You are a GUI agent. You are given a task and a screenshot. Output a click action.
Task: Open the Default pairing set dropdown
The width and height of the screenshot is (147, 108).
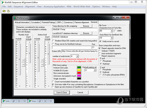tap(95, 70)
